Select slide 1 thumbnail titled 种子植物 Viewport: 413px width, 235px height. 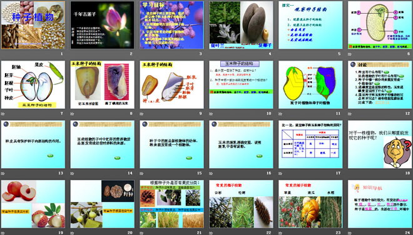(33, 25)
